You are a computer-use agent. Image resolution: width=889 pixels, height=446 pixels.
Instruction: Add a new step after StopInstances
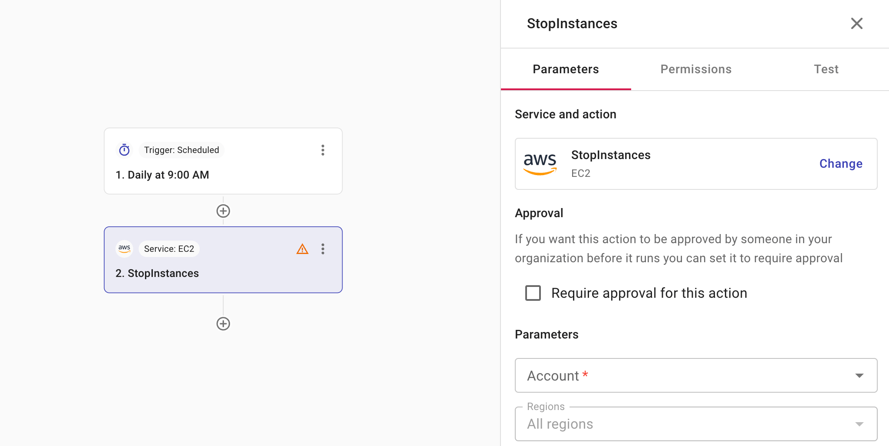coord(223,324)
